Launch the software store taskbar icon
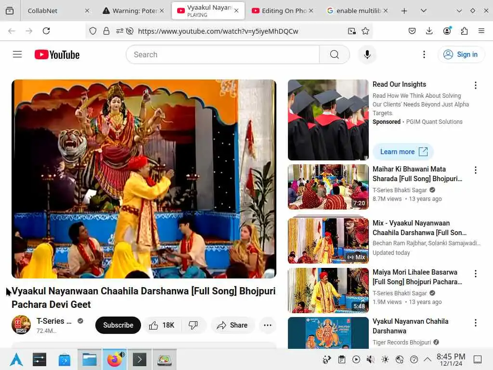Screen dimensions: 493x370 click(64, 359)
